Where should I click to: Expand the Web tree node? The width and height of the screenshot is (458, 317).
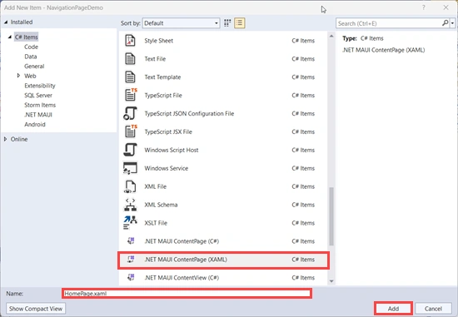coord(18,76)
